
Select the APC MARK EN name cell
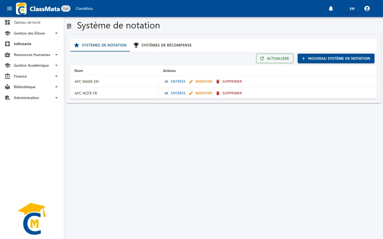pyautogui.click(x=114, y=82)
